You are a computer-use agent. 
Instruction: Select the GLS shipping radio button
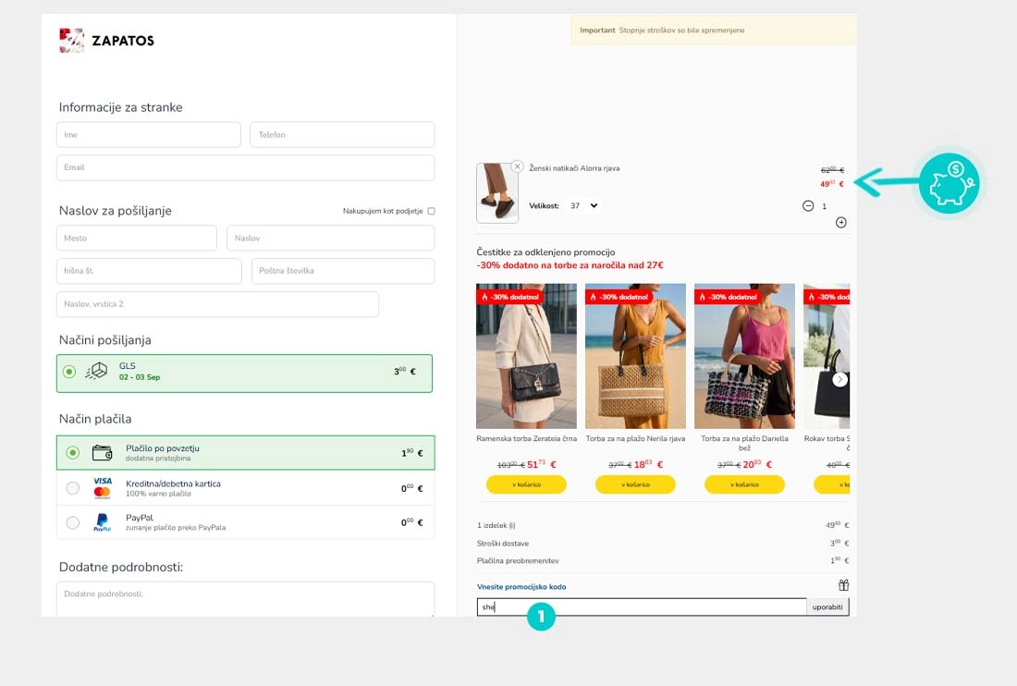[x=68, y=372]
